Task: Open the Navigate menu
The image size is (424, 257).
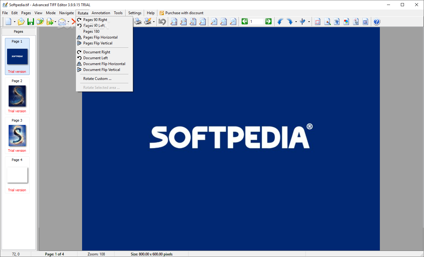Action: (67, 13)
